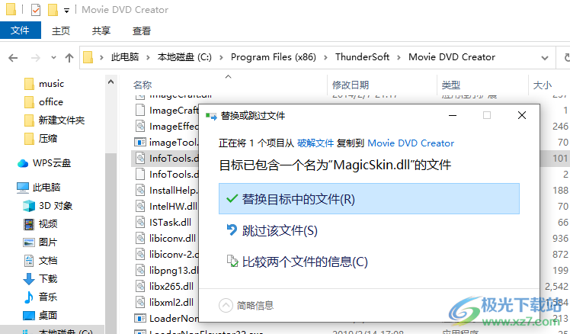Click the refresh icon beside address bar

point(565,57)
